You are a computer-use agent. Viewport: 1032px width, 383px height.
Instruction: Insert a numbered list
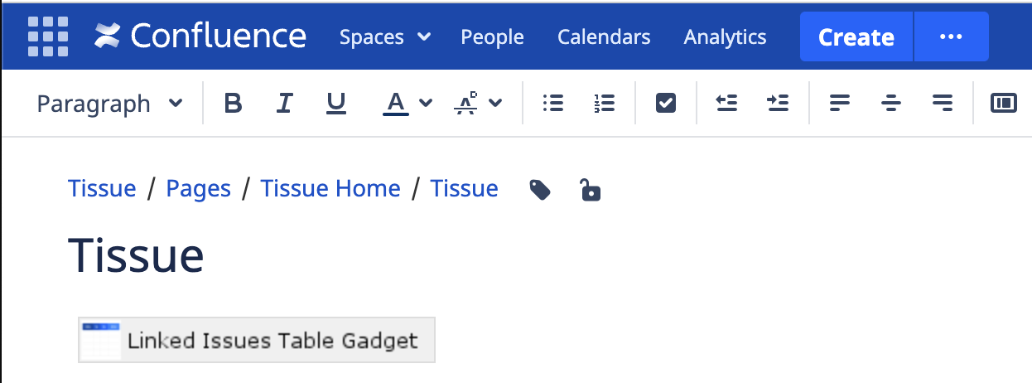click(605, 103)
